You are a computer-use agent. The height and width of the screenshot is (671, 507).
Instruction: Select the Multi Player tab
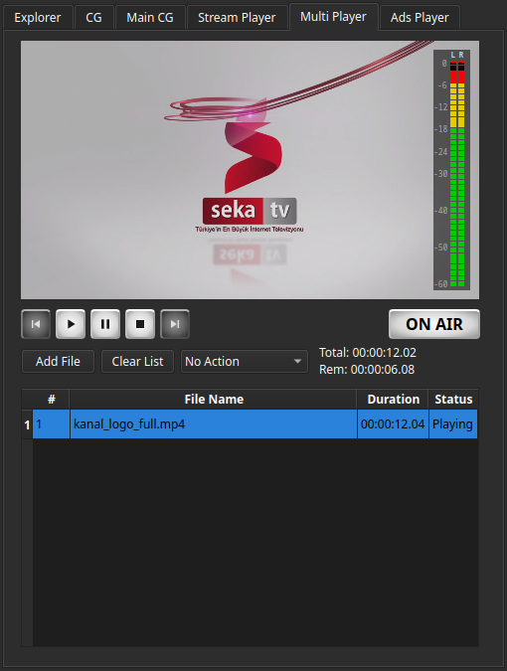334,17
